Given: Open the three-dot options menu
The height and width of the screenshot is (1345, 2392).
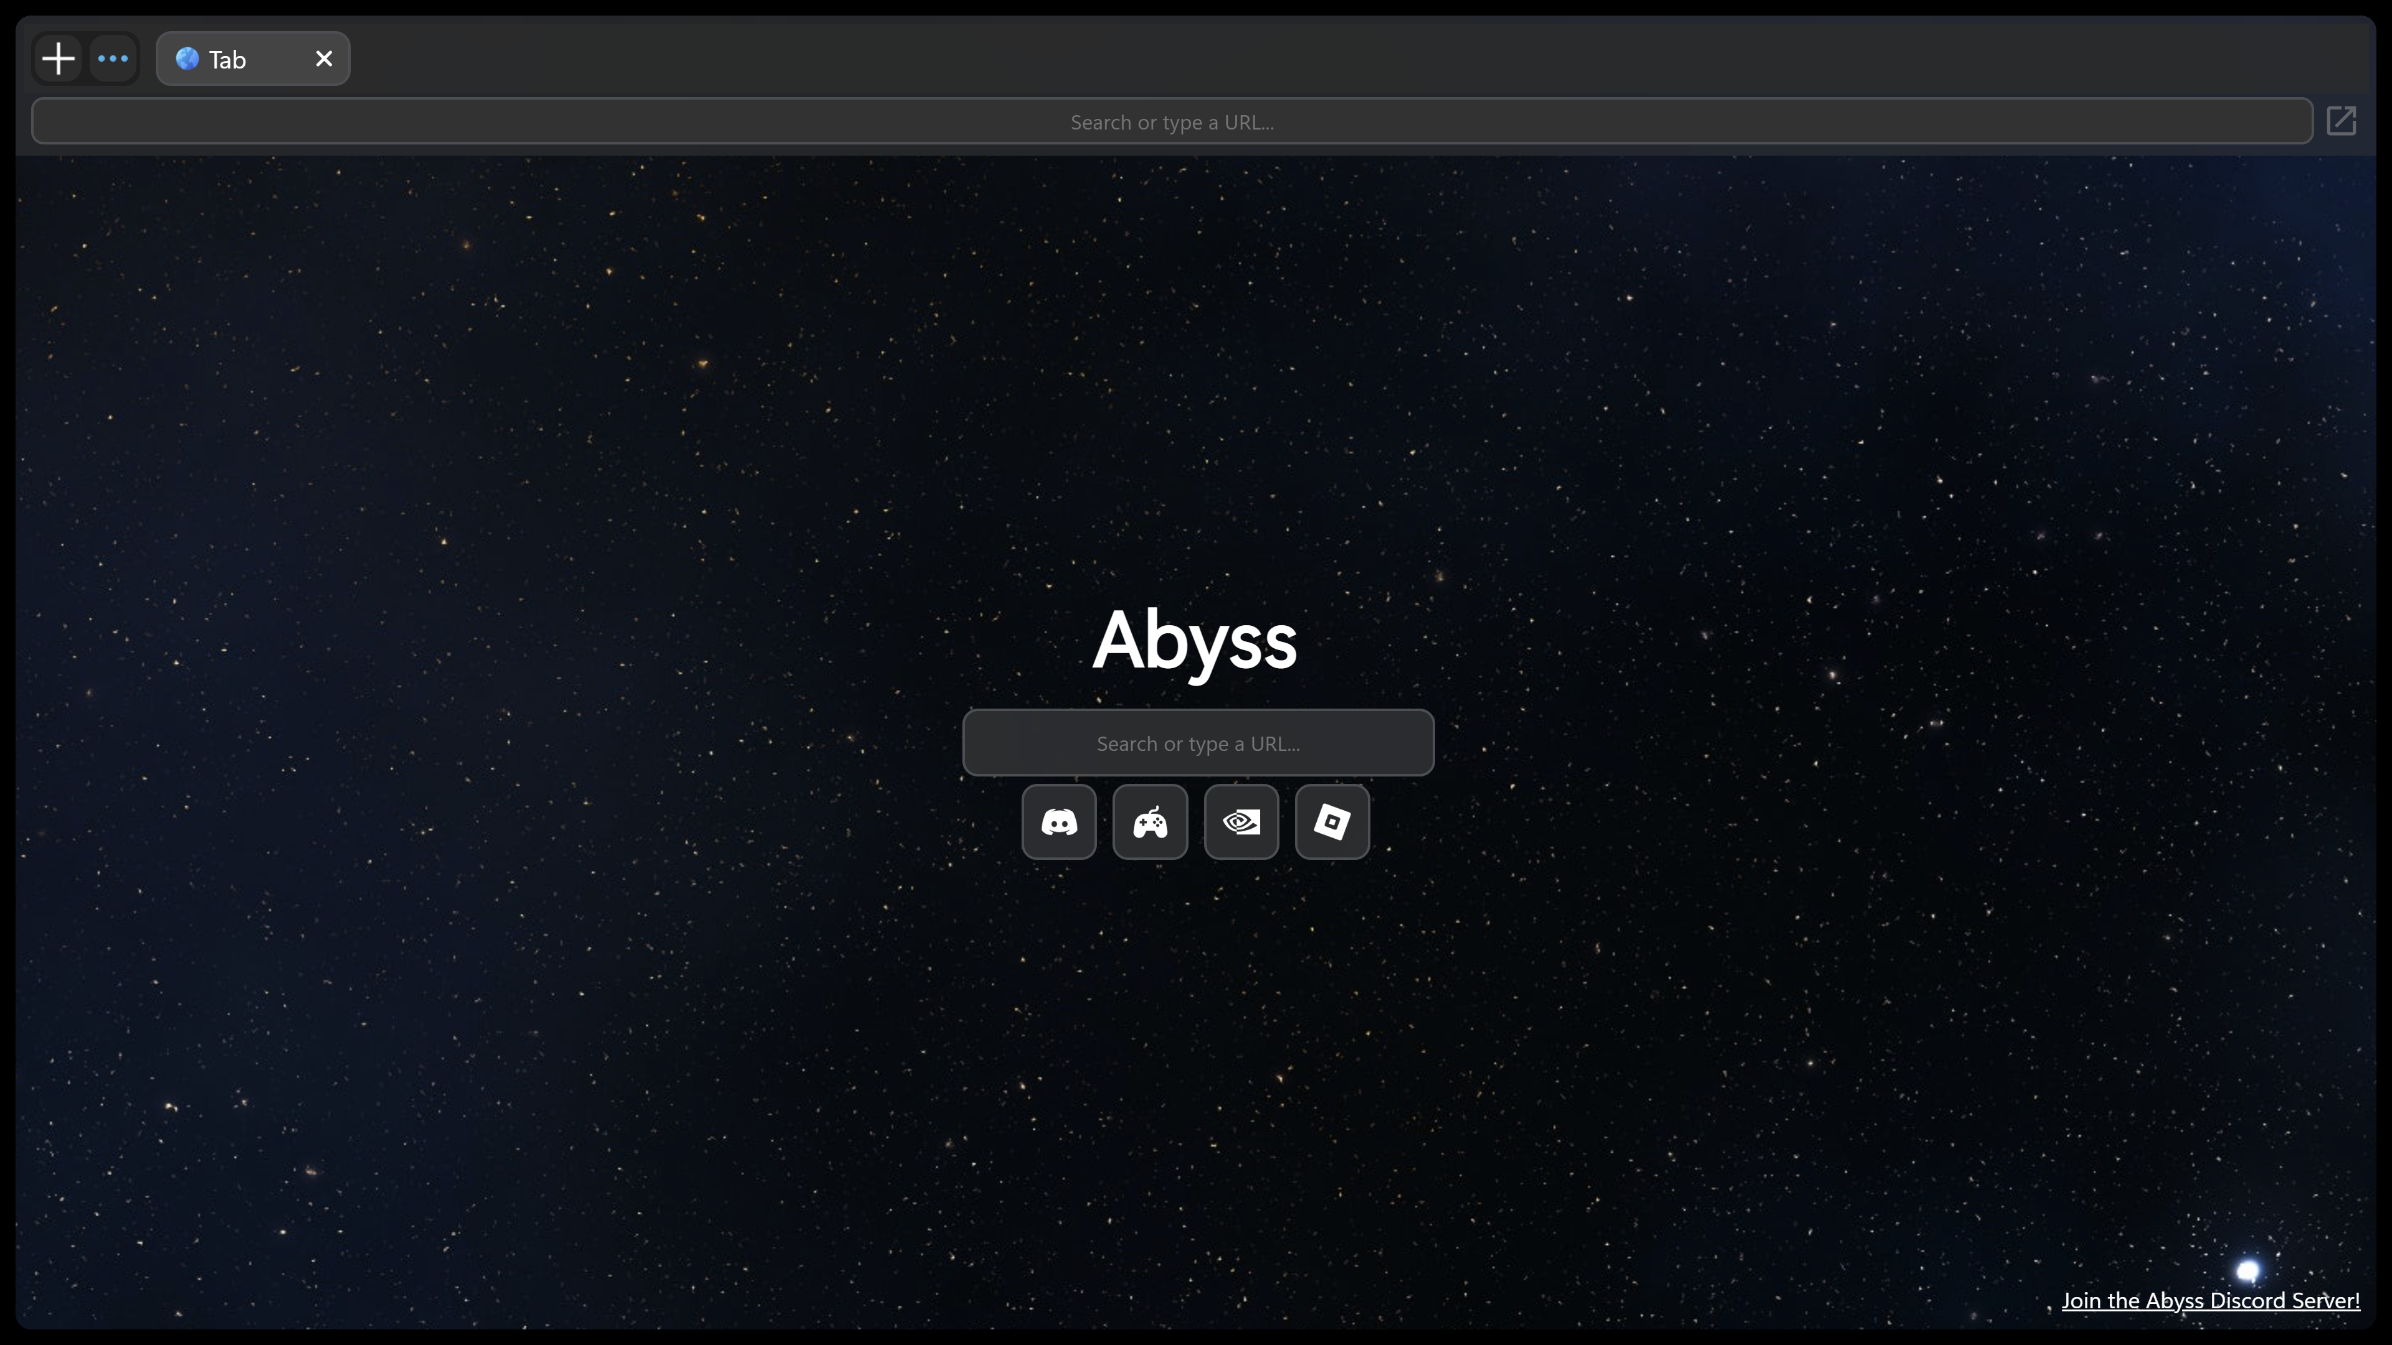Looking at the screenshot, I should (113, 59).
